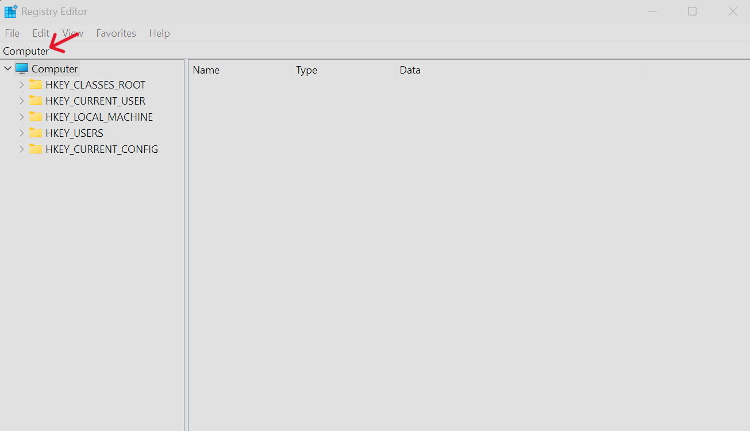Click the HKEY_CLASSES_ROOT folder icon

coord(36,85)
